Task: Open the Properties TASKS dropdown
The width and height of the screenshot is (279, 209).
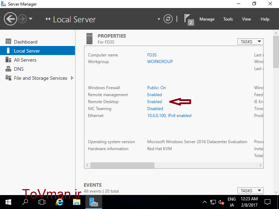Action: point(250,41)
